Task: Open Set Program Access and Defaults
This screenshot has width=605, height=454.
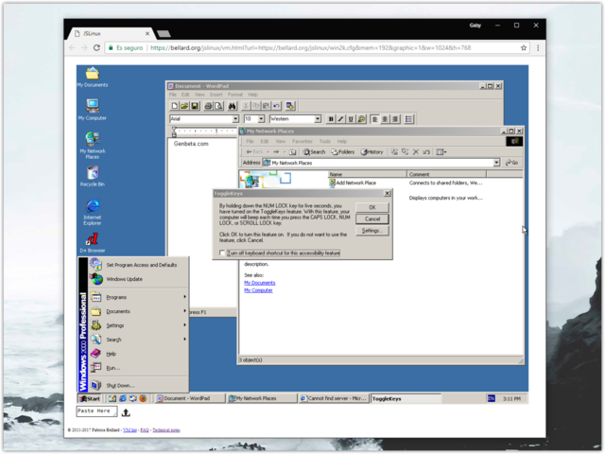Action: pyautogui.click(x=139, y=265)
